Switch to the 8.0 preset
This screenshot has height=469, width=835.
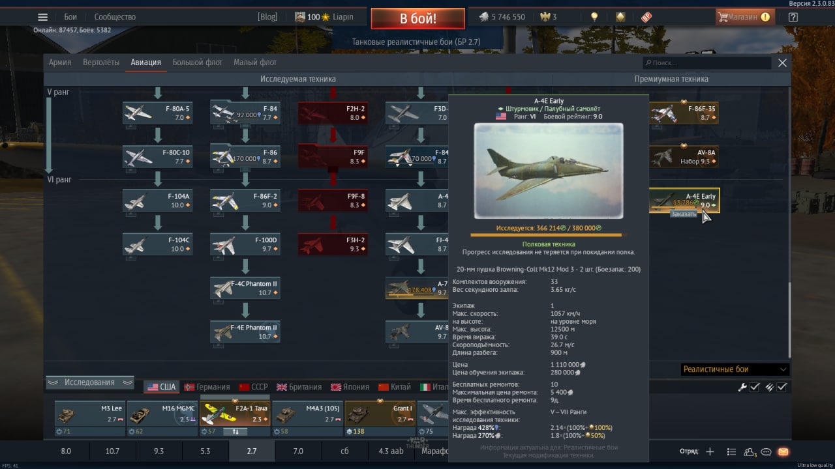(x=66, y=451)
